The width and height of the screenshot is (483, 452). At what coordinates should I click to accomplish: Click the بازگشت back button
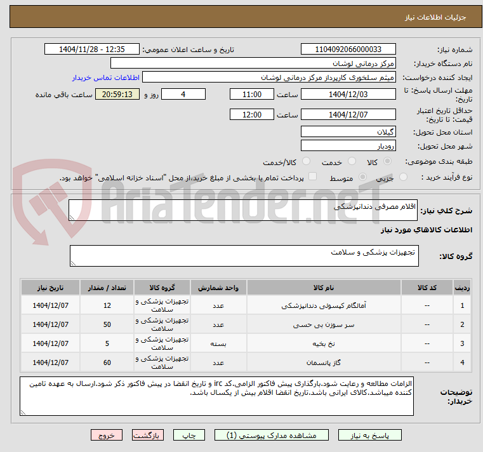point(148,435)
